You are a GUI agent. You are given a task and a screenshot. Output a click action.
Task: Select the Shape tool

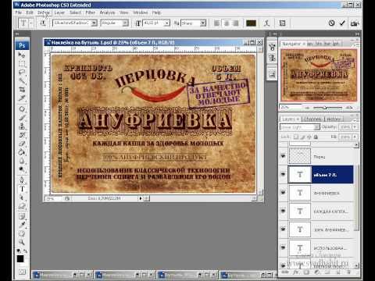22,207
